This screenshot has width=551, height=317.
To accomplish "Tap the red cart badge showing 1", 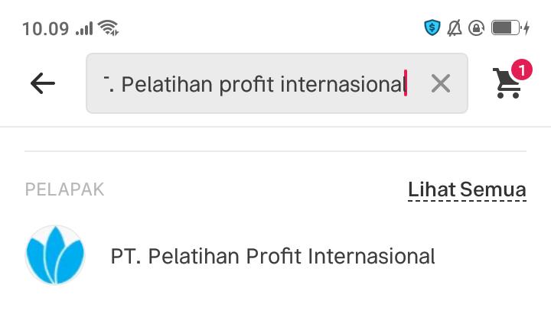I will (x=521, y=70).
